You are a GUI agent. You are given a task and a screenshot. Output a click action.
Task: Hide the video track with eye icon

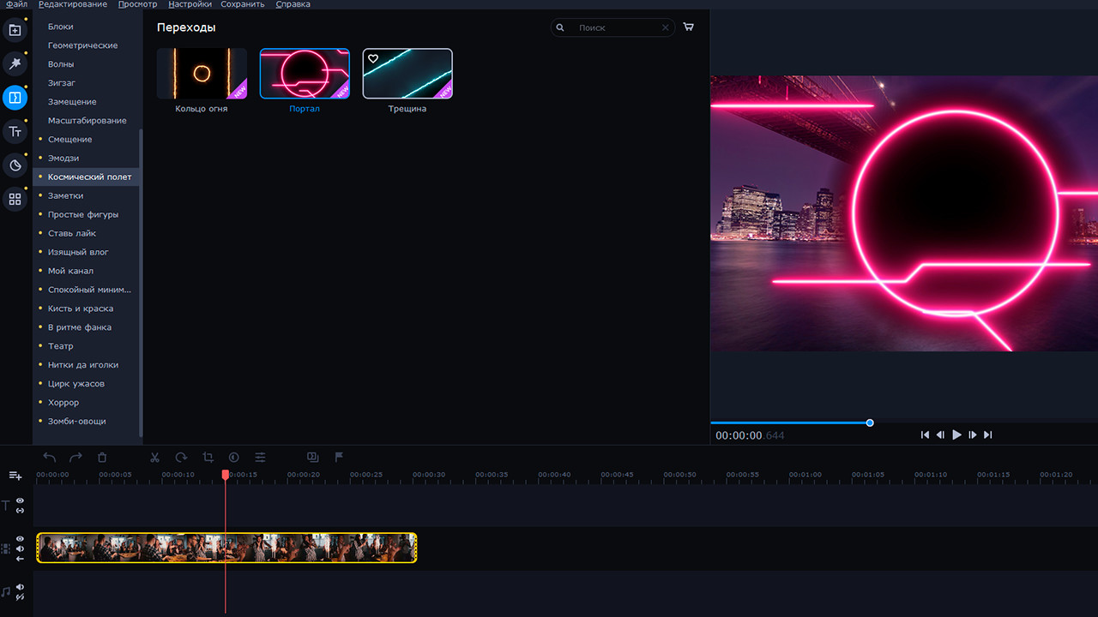[20, 539]
